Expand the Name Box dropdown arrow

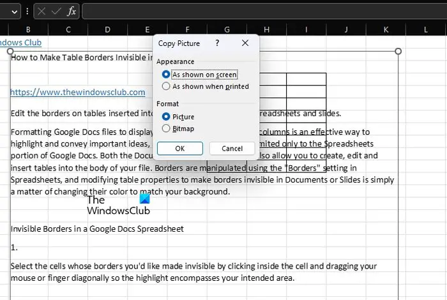click(x=14, y=12)
